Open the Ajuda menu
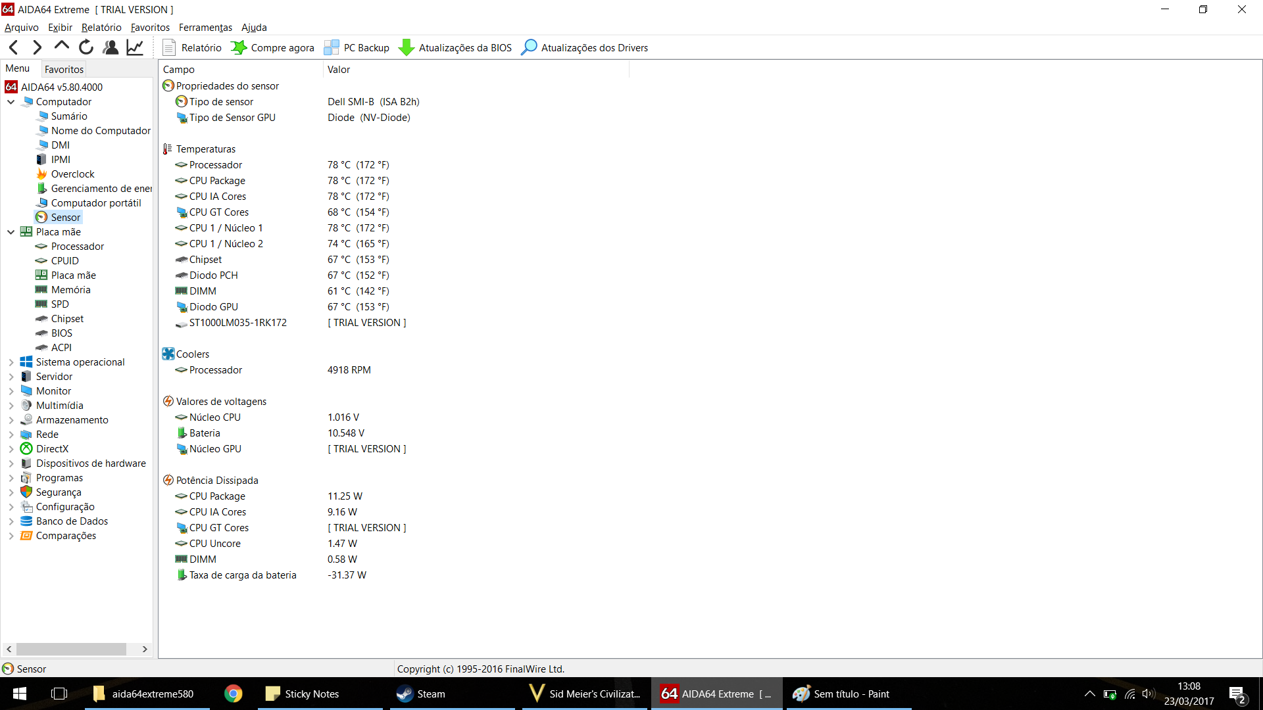Image resolution: width=1263 pixels, height=710 pixels. (254, 28)
